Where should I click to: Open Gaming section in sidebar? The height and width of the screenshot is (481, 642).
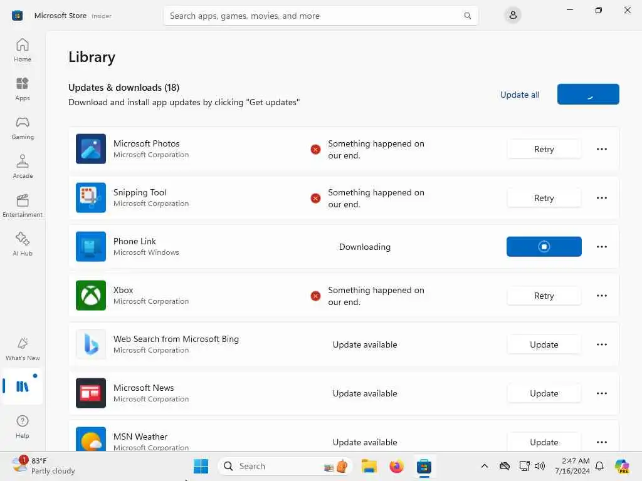click(23, 128)
